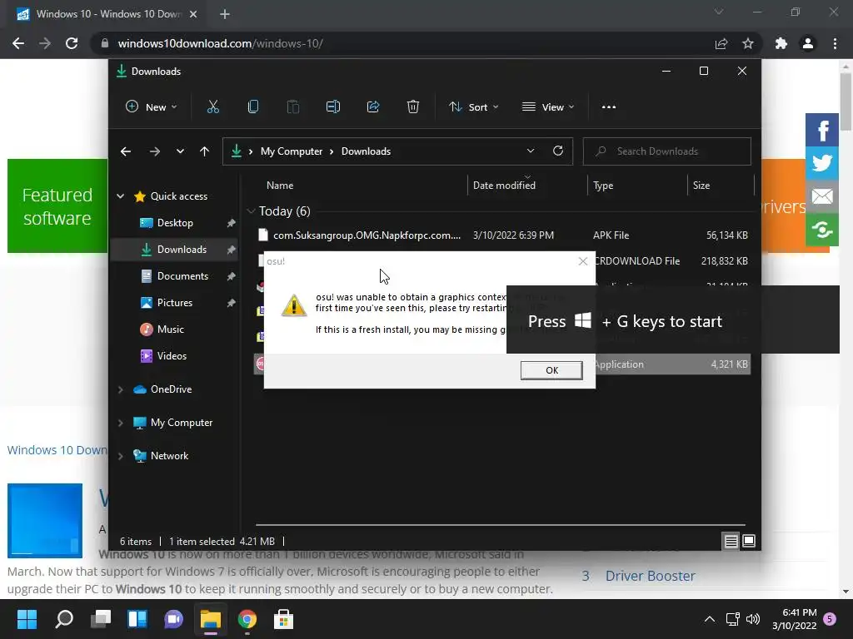This screenshot has width=853, height=639.
Task: Select the com.Suksangroup.OMG APK file
Action: 502,235
